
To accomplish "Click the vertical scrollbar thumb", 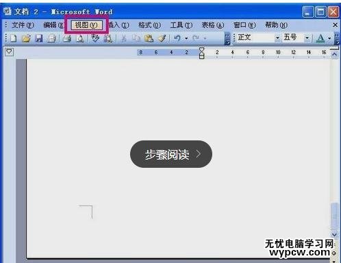I will pyautogui.click(x=334, y=216).
